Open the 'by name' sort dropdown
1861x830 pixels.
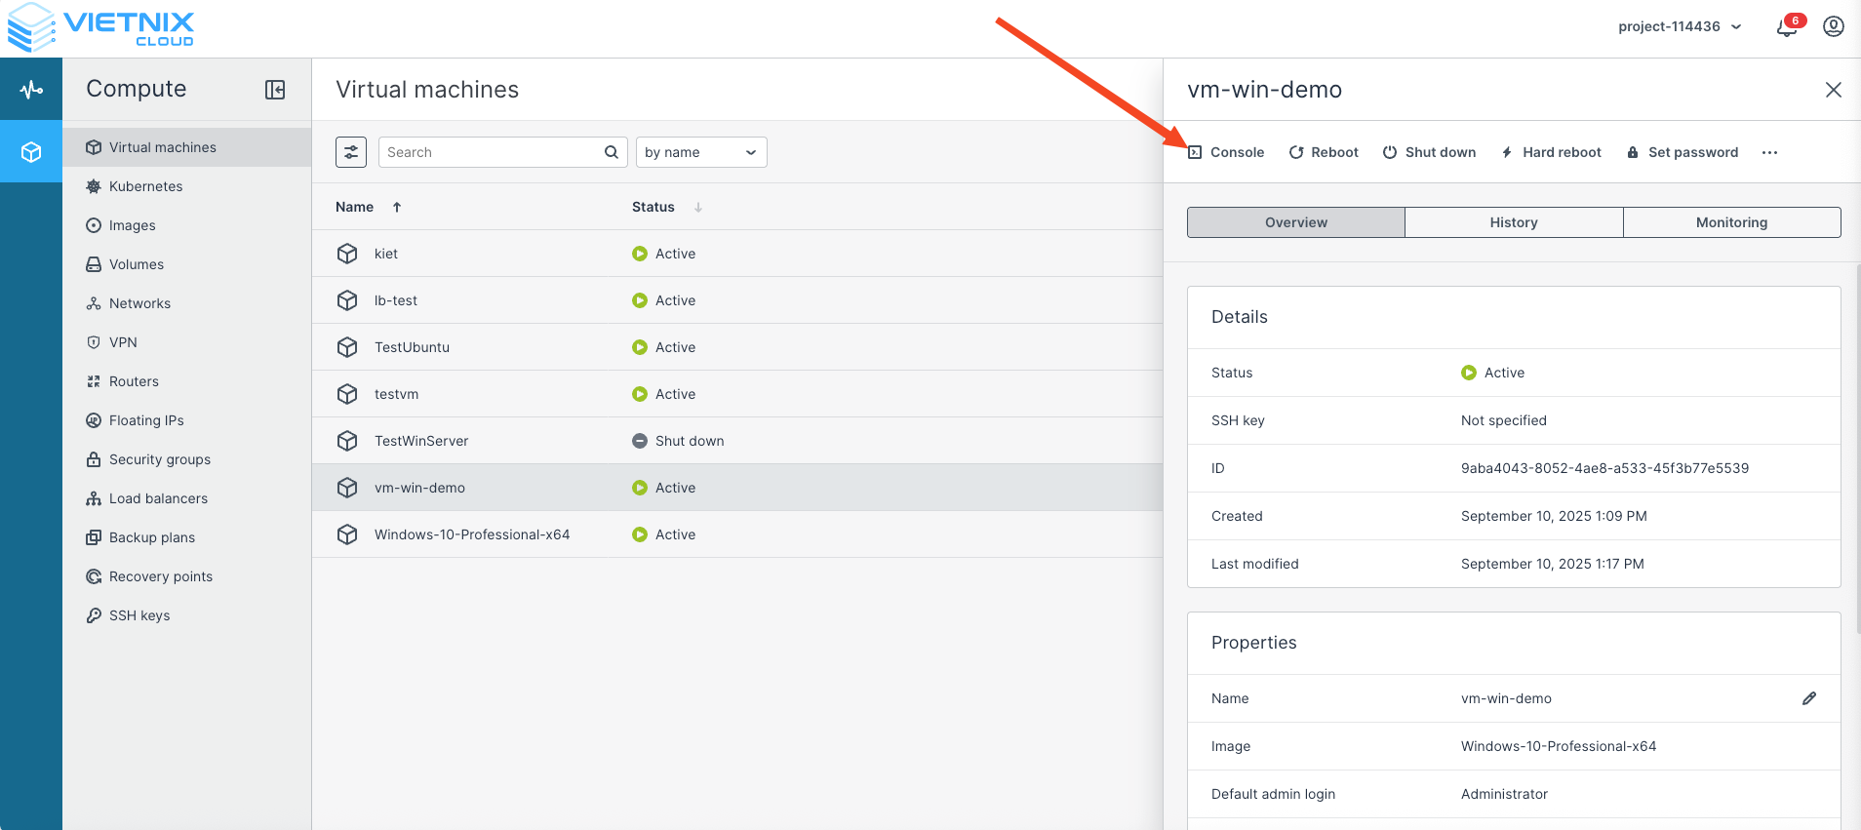[700, 152]
